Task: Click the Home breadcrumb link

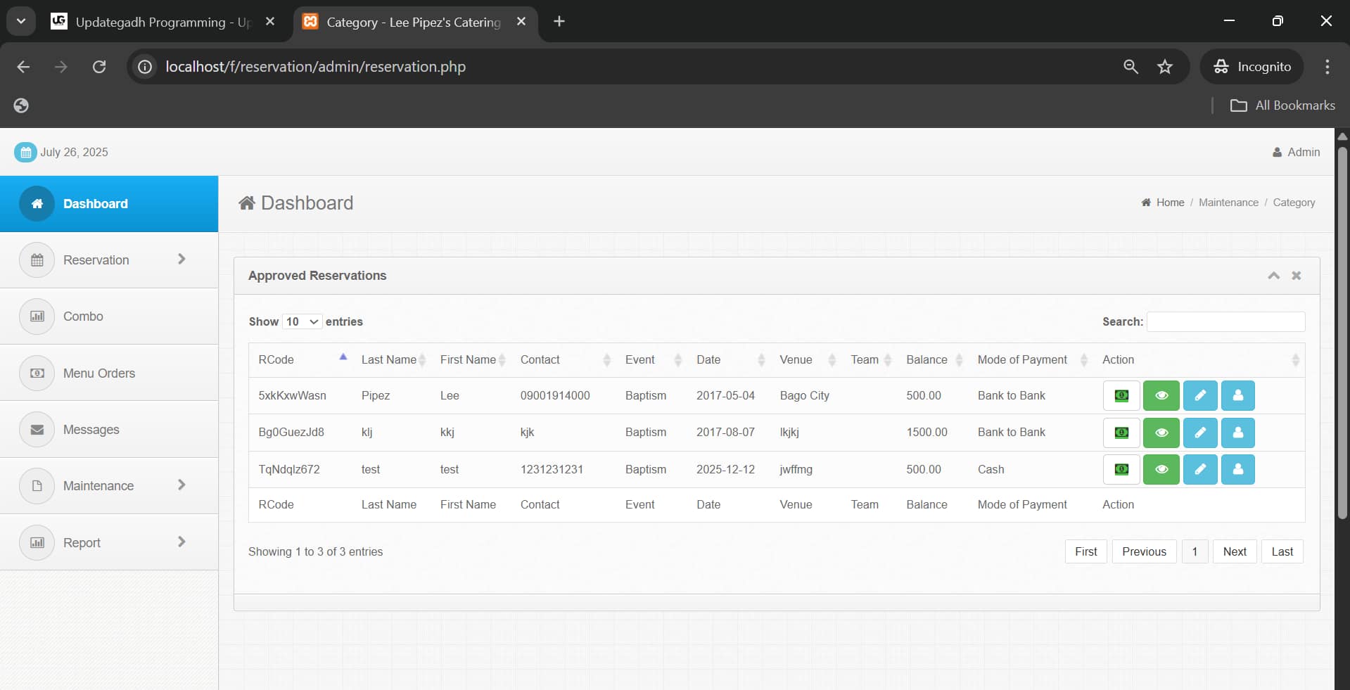Action: coord(1169,203)
